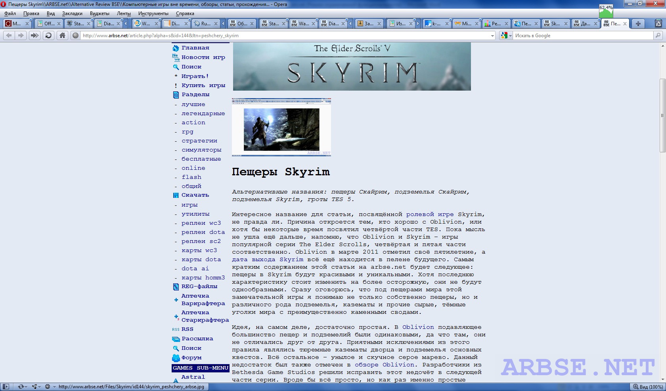
Task: Open the Справка menu
Action: (x=185, y=13)
